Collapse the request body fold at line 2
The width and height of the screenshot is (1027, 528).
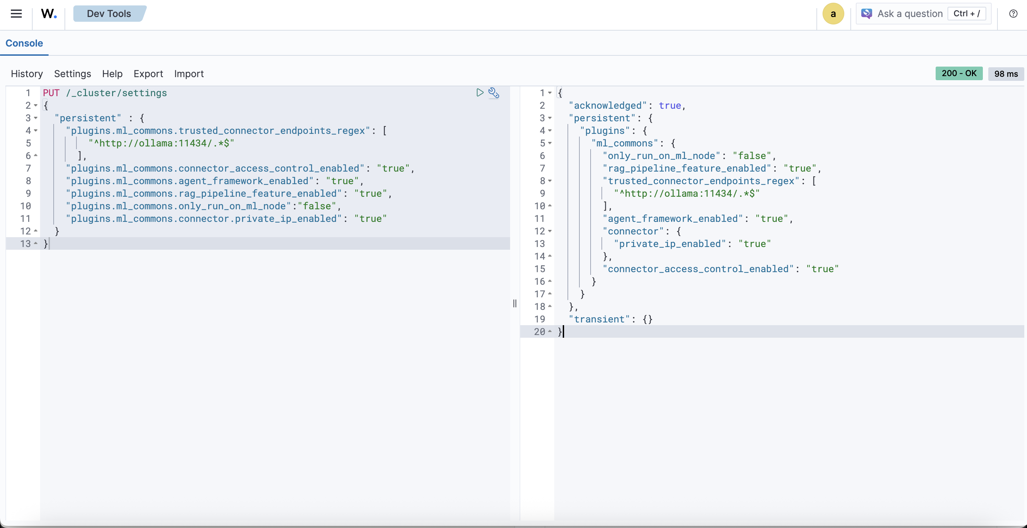click(x=35, y=106)
